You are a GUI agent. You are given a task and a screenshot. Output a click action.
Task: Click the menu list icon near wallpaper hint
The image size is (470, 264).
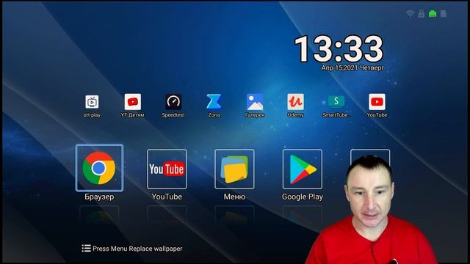tap(87, 248)
